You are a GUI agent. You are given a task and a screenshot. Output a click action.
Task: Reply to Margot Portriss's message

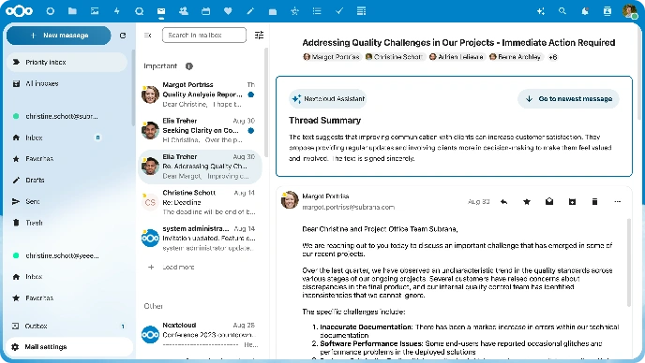pyautogui.click(x=503, y=202)
